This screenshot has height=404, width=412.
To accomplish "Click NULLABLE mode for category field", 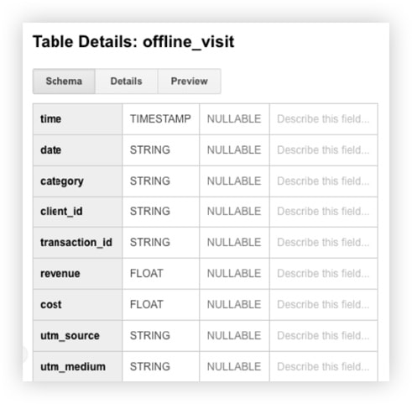I will pyautogui.click(x=234, y=181).
